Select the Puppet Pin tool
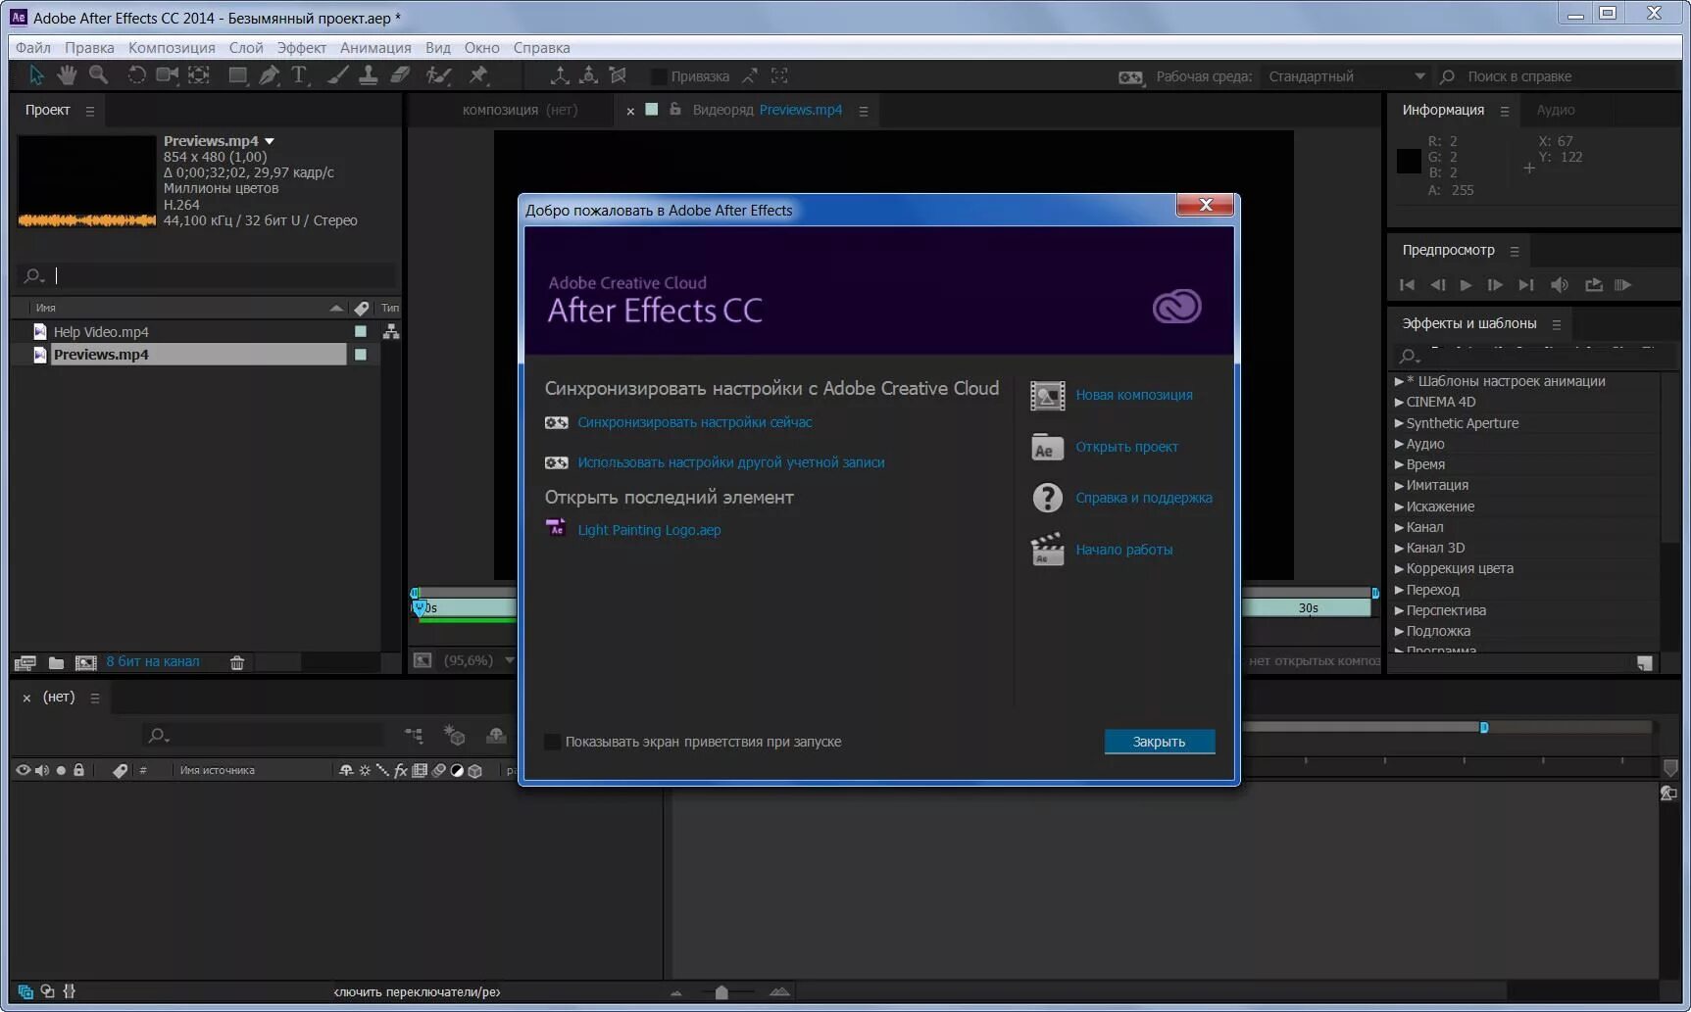Screen dimensions: 1691x1012 coord(478,75)
